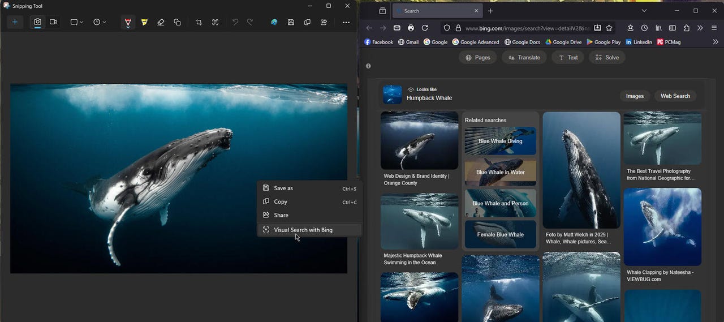Switch to screenshot snip mode
The height and width of the screenshot is (322, 724).
point(37,22)
